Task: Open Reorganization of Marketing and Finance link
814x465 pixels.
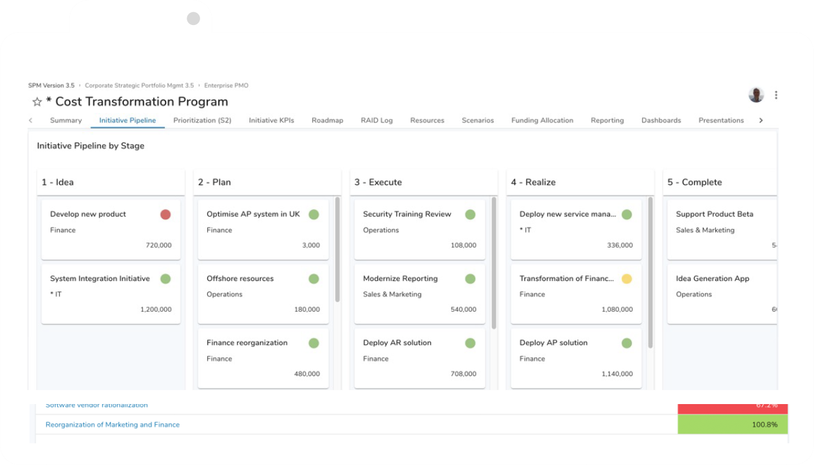Action: (112, 425)
